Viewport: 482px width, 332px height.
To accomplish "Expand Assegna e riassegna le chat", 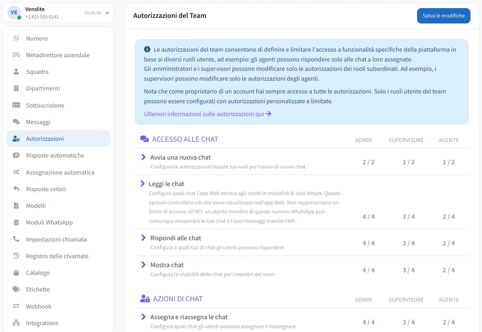I will [x=143, y=317].
